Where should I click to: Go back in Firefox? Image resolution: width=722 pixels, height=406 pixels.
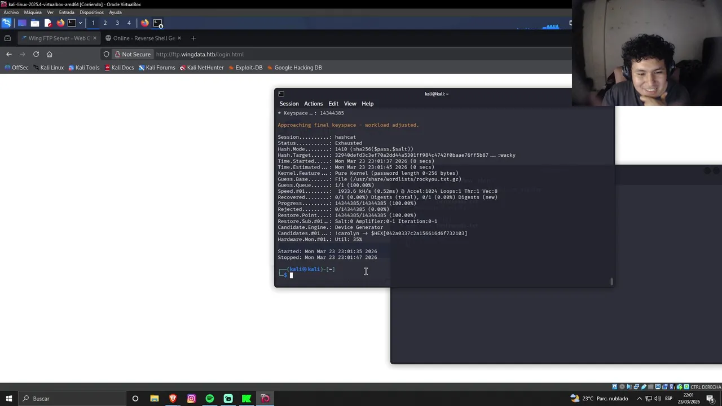(x=9, y=54)
